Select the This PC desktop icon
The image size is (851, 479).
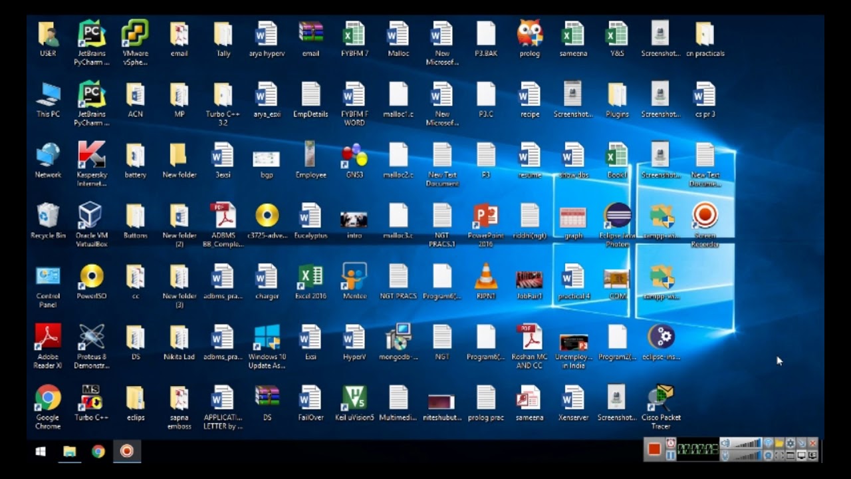(48, 99)
